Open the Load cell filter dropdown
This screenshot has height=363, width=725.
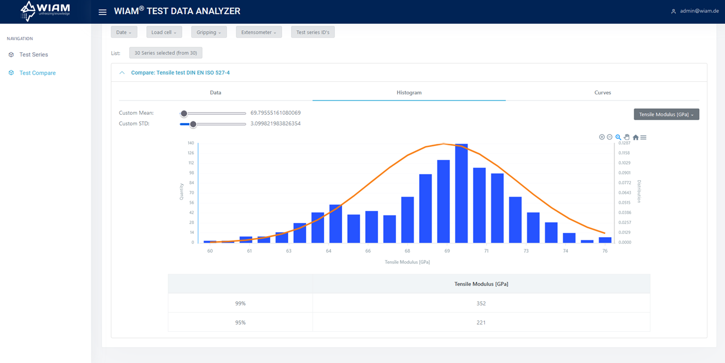[164, 32]
